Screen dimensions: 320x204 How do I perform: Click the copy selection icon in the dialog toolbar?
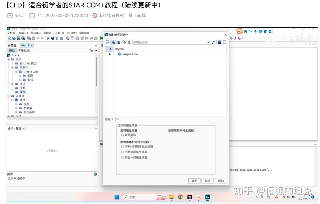point(124,42)
